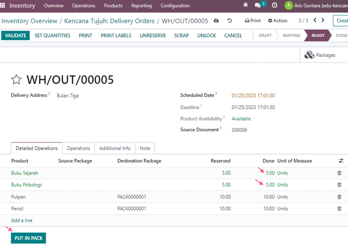Edit the Scheduled Date field
348x248 pixels.
253,95
